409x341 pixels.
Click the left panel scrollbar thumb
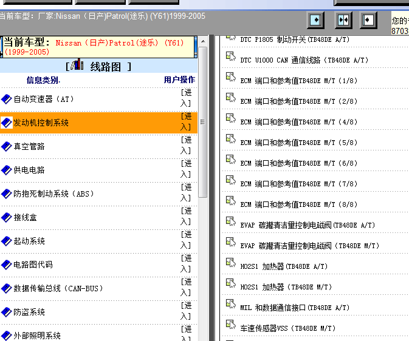click(203, 122)
